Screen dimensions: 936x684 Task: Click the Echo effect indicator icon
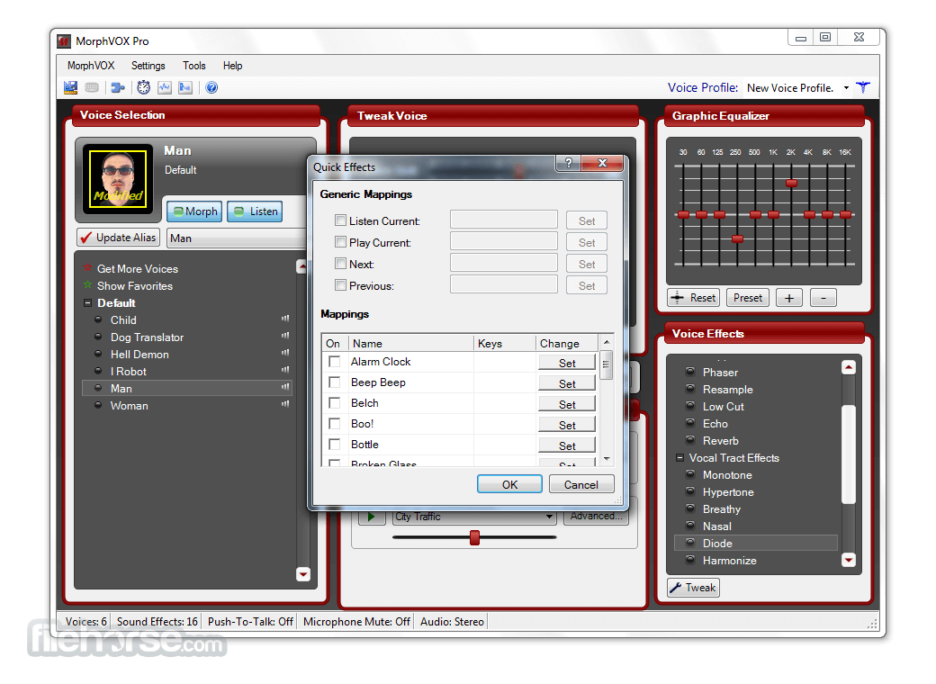[690, 423]
